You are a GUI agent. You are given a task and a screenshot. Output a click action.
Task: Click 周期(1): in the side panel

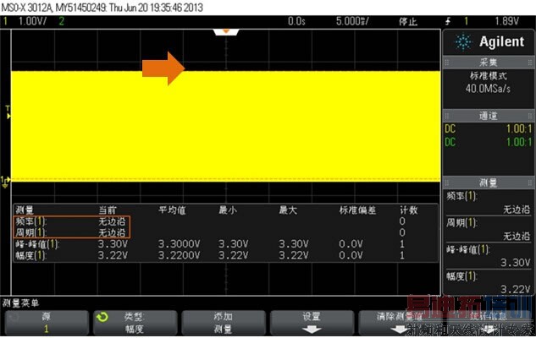[461, 223]
